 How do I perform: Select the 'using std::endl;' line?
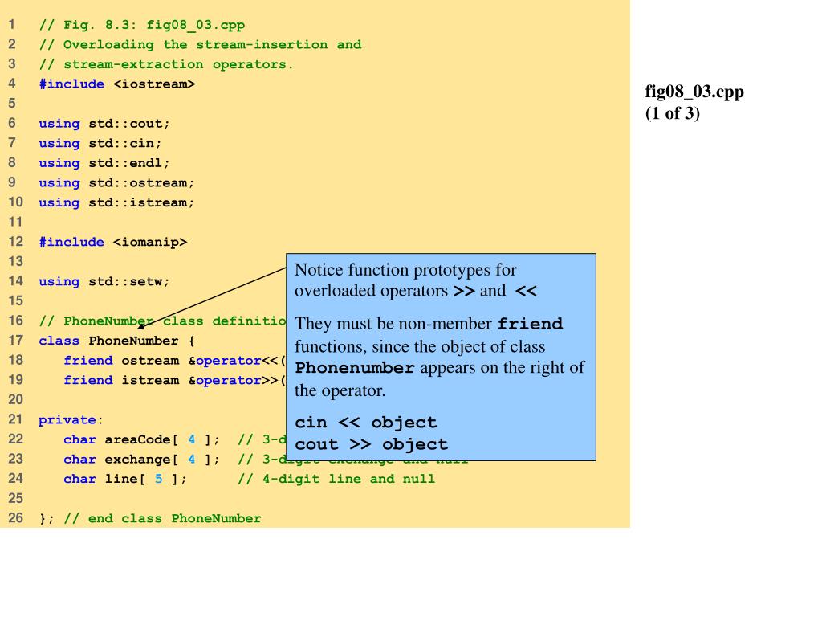click(104, 163)
